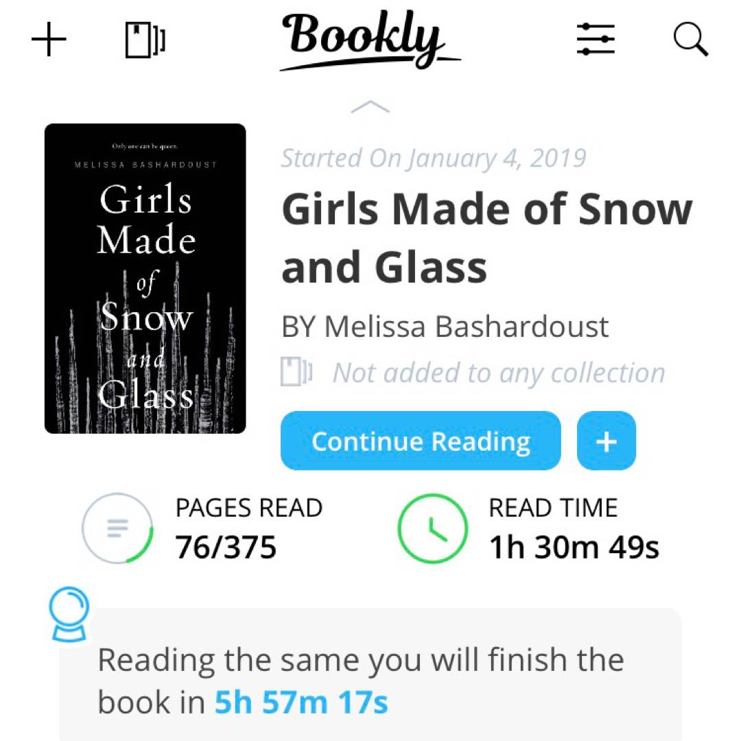Tap the pages read progress circle icon
The width and height of the screenshot is (741, 741).
click(x=117, y=529)
